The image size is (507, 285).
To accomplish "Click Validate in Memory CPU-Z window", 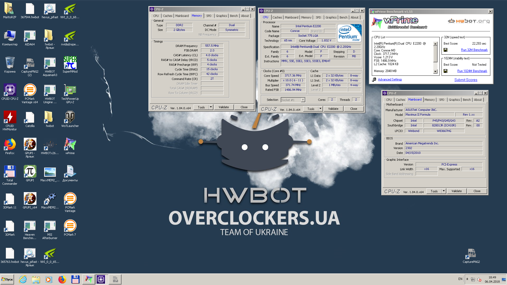I will [x=224, y=107].
